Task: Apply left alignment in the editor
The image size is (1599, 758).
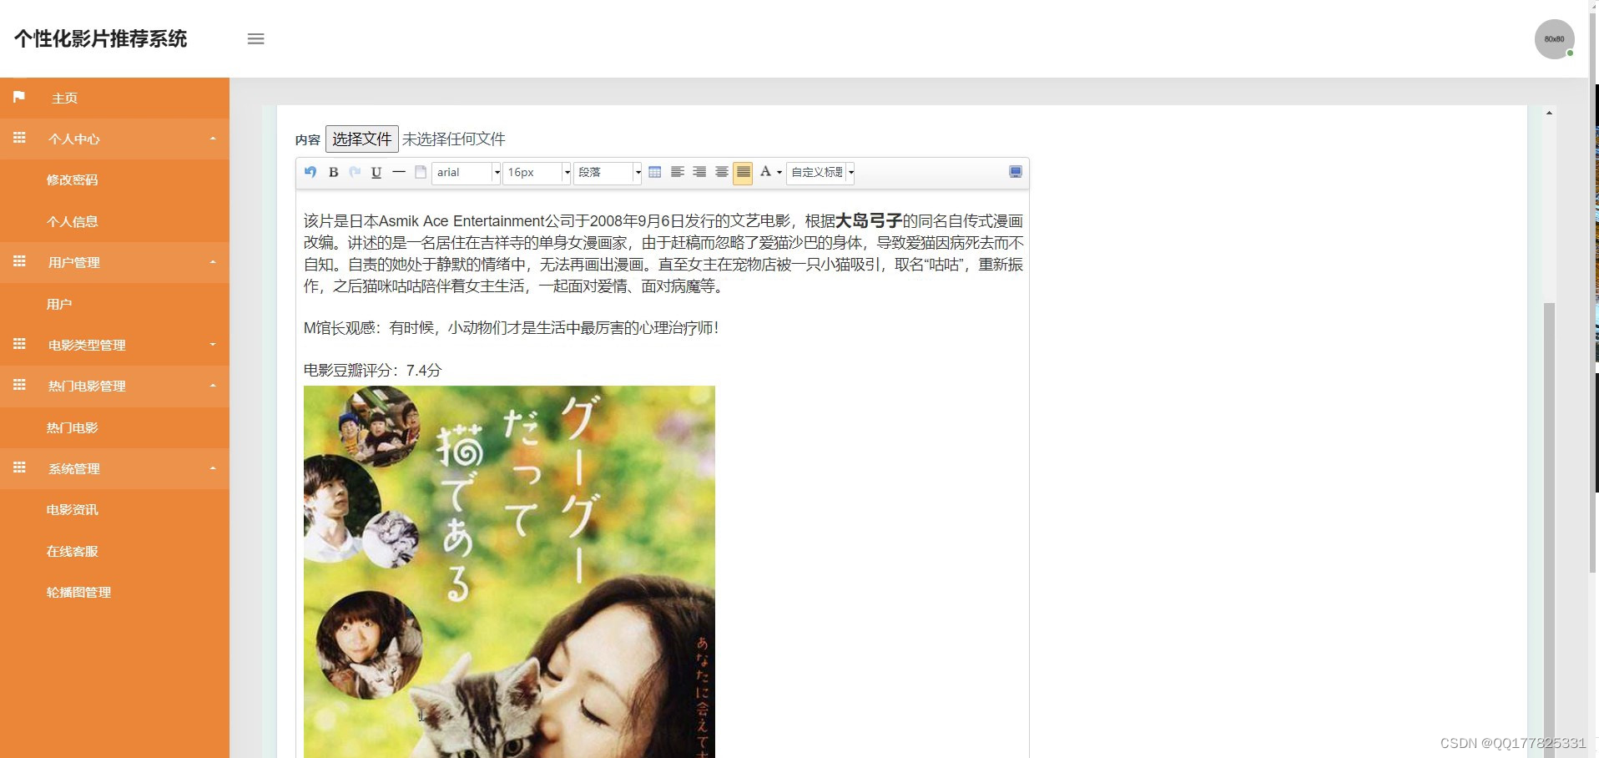Action: (x=678, y=173)
